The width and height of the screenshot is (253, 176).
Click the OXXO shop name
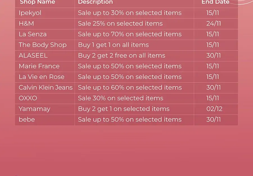(x=28, y=98)
